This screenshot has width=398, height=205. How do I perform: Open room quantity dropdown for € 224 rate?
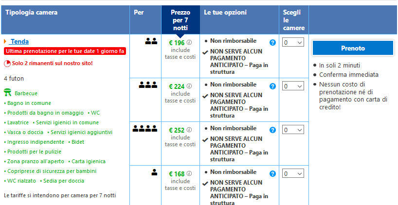pyautogui.click(x=293, y=86)
